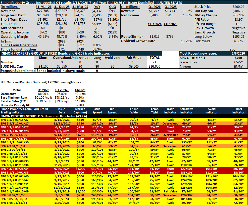Select the orange SPG 2.45 09/13/29 bond row
Screen dimensions: 248x205
pyautogui.click(x=124, y=135)
